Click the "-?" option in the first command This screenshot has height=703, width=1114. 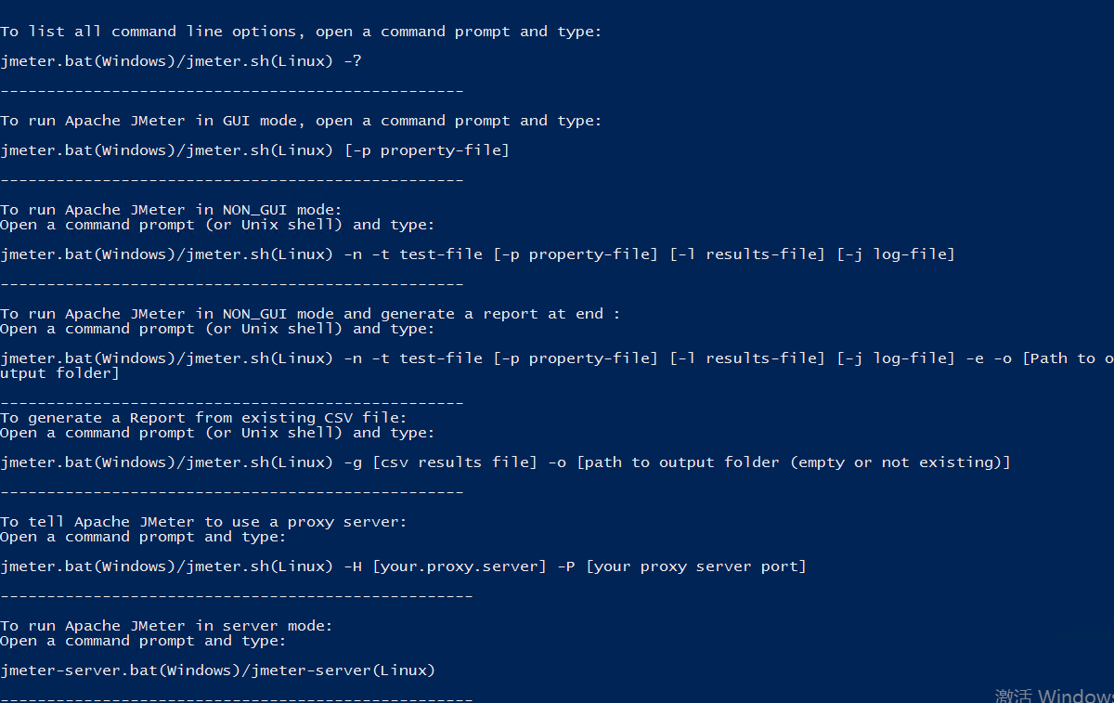[353, 61]
